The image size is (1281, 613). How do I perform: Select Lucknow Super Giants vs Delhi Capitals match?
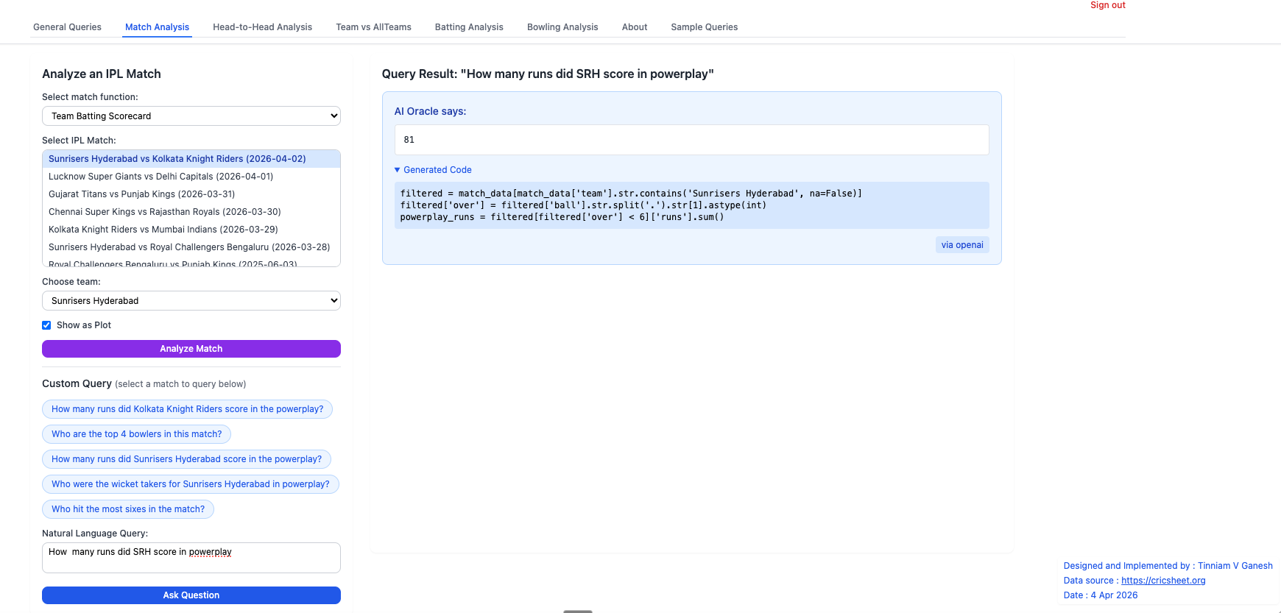tap(160, 177)
